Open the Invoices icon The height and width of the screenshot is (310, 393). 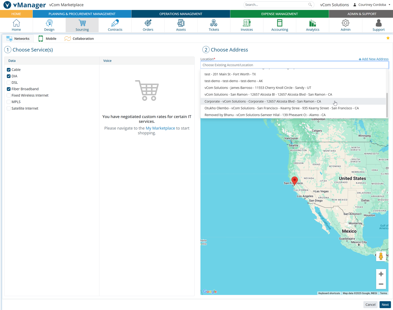click(247, 23)
